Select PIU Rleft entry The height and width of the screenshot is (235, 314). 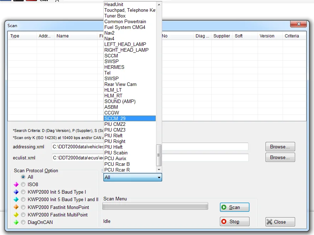(130, 136)
